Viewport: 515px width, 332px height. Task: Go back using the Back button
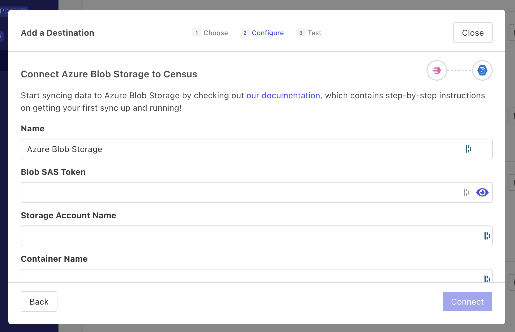point(39,301)
